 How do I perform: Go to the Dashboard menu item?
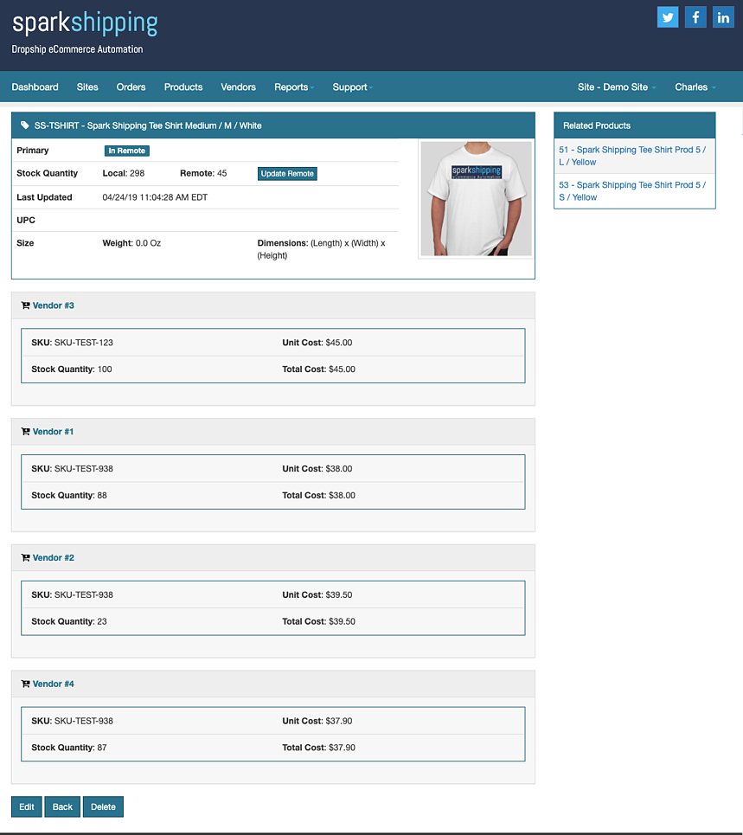pyautogui.click(x=35, y=87)
